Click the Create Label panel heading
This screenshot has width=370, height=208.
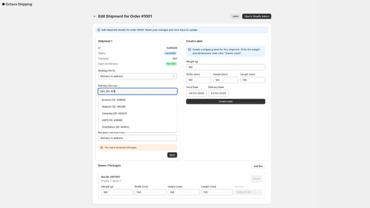tap(194, 41)
